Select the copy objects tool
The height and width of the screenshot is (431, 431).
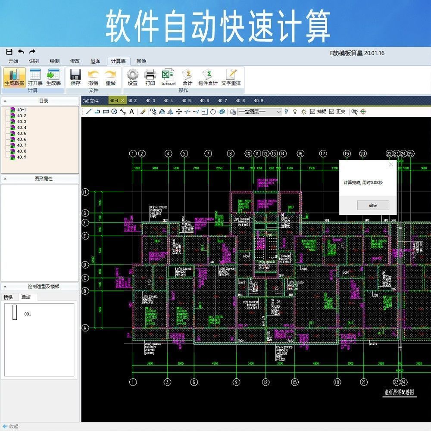coord(153,112)
